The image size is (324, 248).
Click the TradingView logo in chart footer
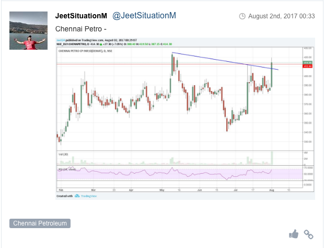pos(86,196)
